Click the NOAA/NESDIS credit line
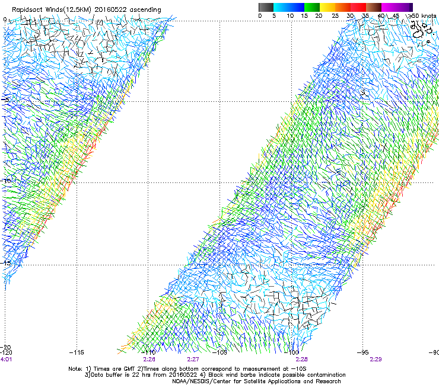 point(256,381)
